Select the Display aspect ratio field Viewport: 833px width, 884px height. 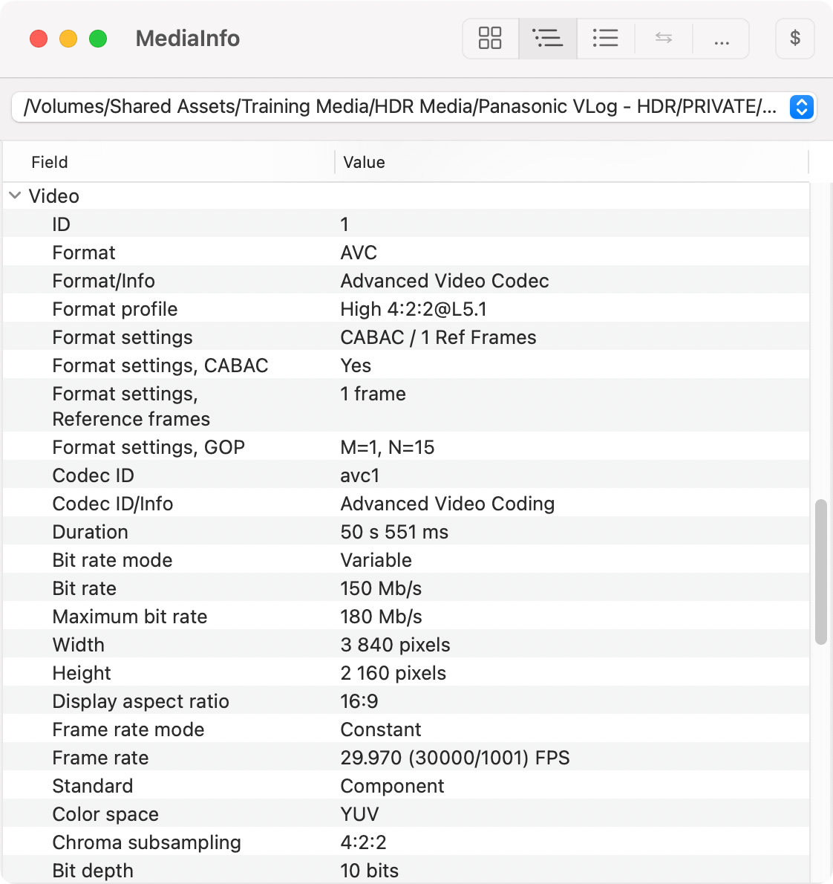pos(141,701)
